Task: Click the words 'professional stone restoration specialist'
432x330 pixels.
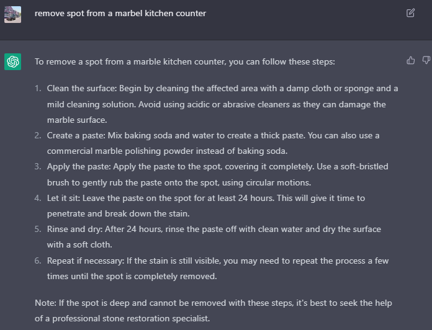Action: pos(131,318)
